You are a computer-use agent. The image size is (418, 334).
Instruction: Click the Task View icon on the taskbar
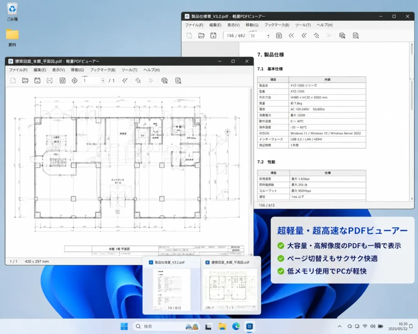[209, 326]
